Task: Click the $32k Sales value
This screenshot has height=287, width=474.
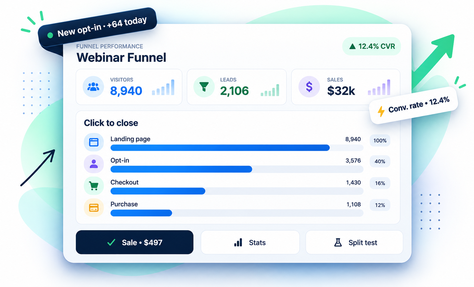Action: click(x=341, y=91)
